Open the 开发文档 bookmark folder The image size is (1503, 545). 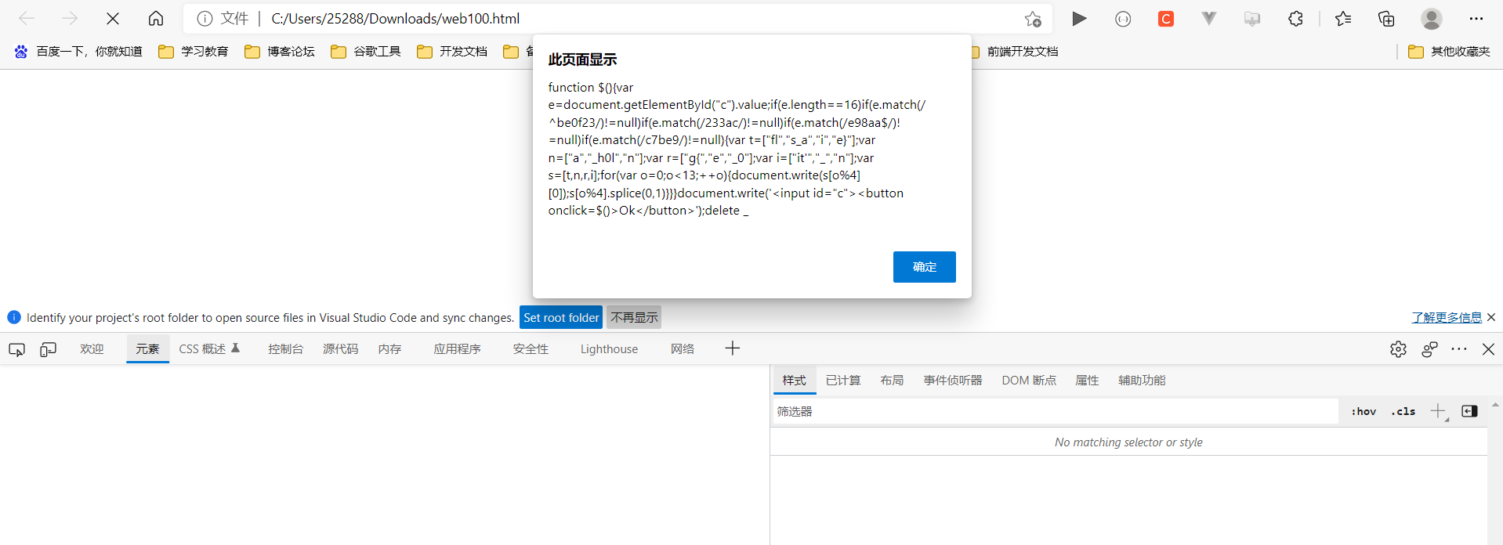(x=451, y=52)
